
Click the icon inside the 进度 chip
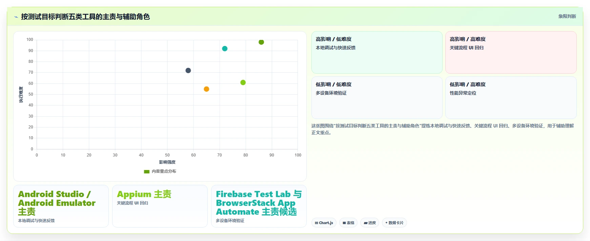pyautogui.click(x=366, y=223)
